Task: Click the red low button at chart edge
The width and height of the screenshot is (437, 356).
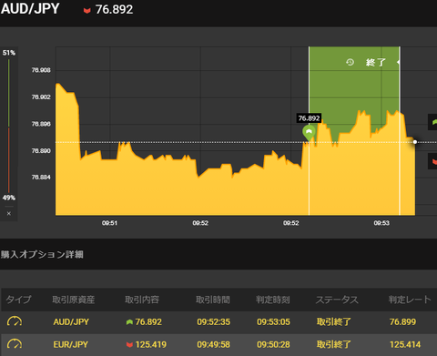Action: coord(432,161)
